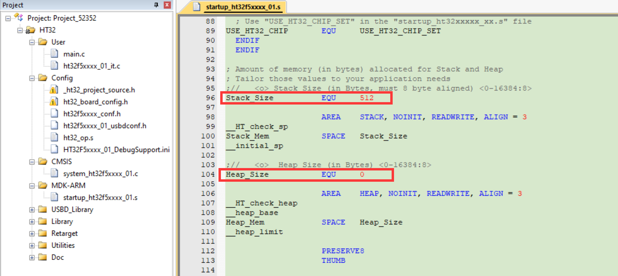This screenshot has height=276, width=618.
Task: Close the Project panel
Action: 167,5
